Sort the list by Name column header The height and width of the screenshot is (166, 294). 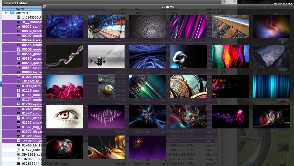pos(20,9)
